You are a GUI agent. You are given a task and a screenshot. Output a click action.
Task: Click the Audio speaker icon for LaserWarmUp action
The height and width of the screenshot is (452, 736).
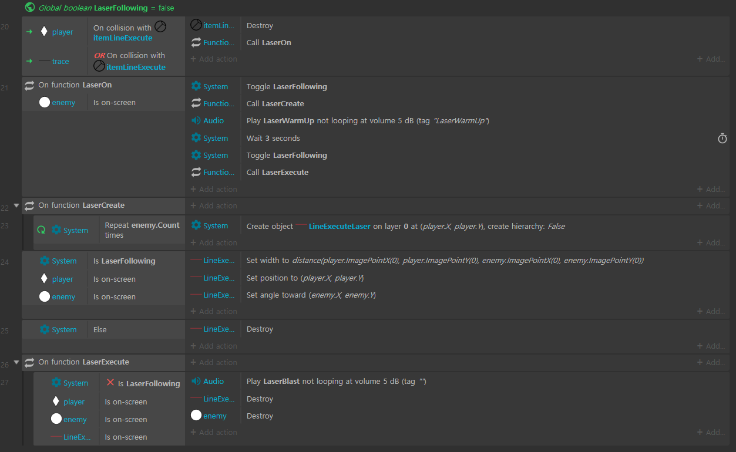pos(197,120)
